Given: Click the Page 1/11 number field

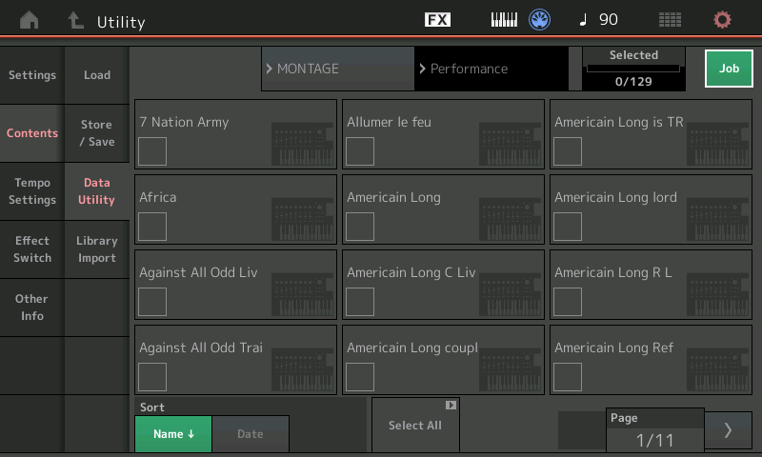Looking at the screenshot, I should pyautogui.click(x=654, y=440).
